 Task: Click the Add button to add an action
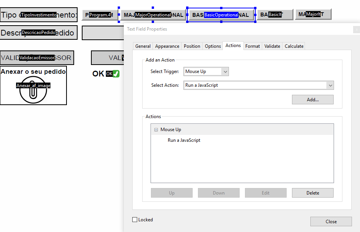(313, 99)
